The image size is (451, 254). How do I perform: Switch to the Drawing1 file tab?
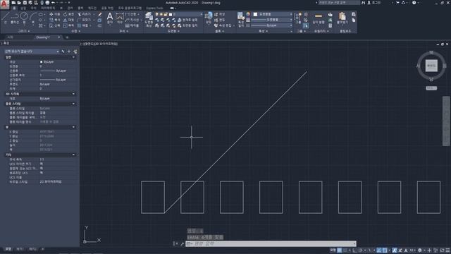pos(43,37)
